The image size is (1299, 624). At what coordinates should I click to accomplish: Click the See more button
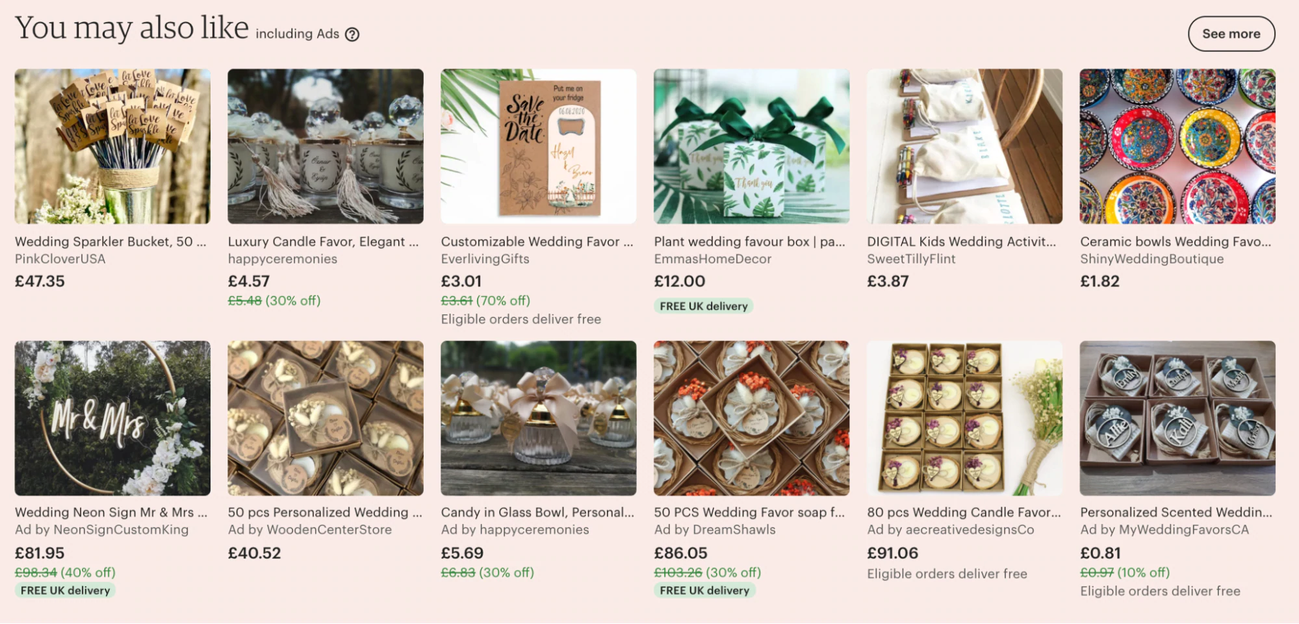coord(1231,34)
